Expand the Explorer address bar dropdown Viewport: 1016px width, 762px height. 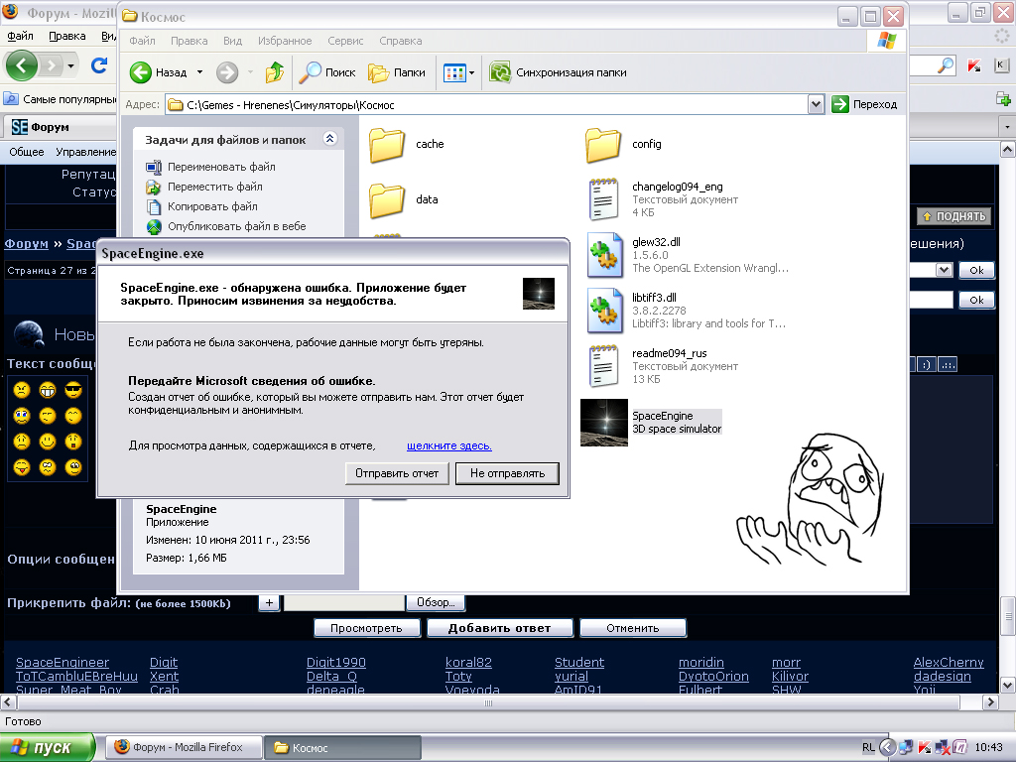[816, 104]
